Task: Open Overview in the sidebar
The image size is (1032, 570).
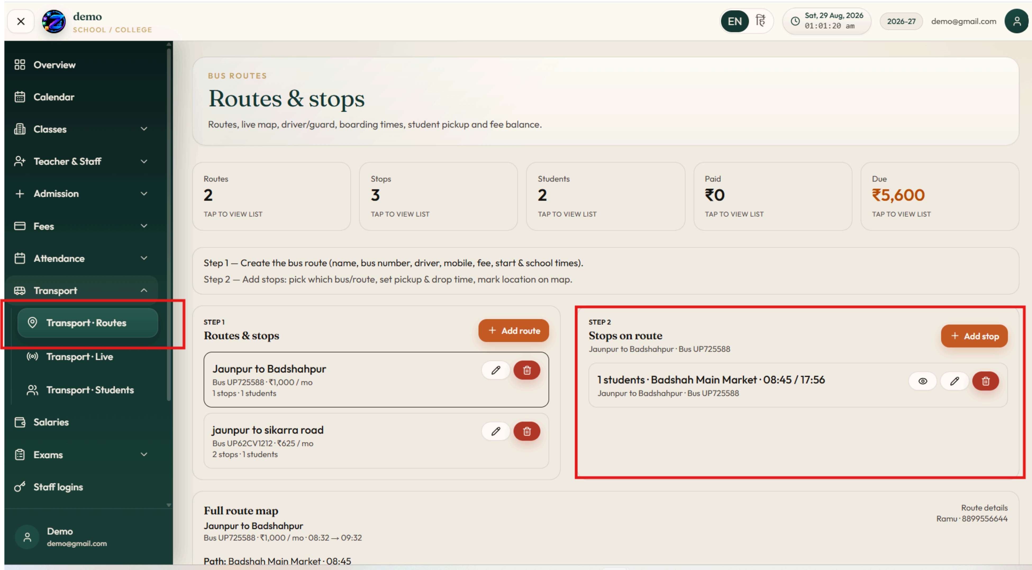Action: coord(81,65)
